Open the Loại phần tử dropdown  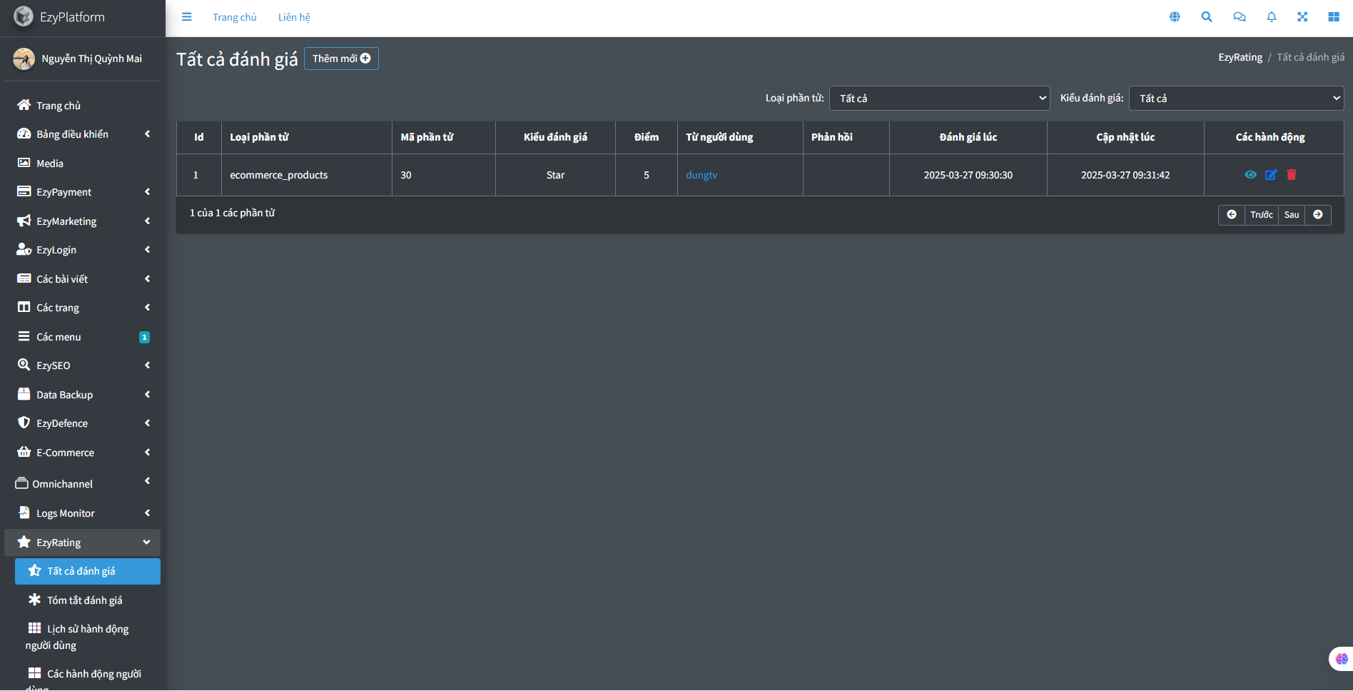click(x=939, y=99)
